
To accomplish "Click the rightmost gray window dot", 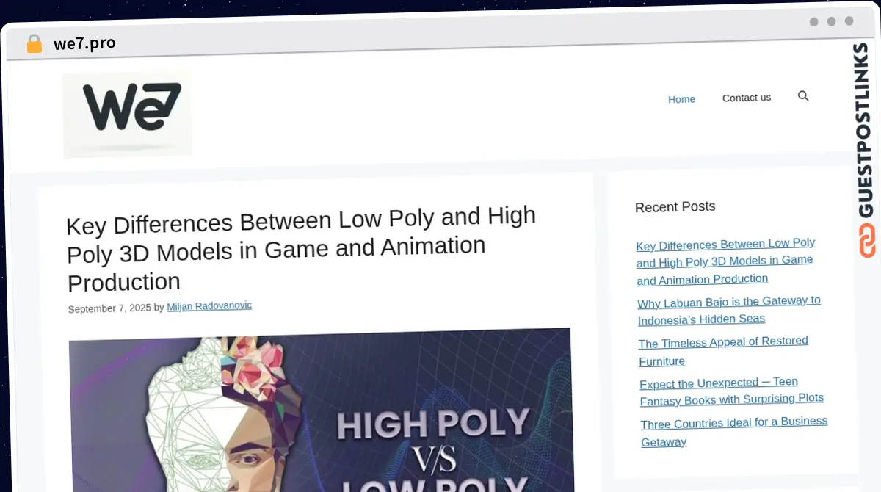I will [x=849, y=21].
